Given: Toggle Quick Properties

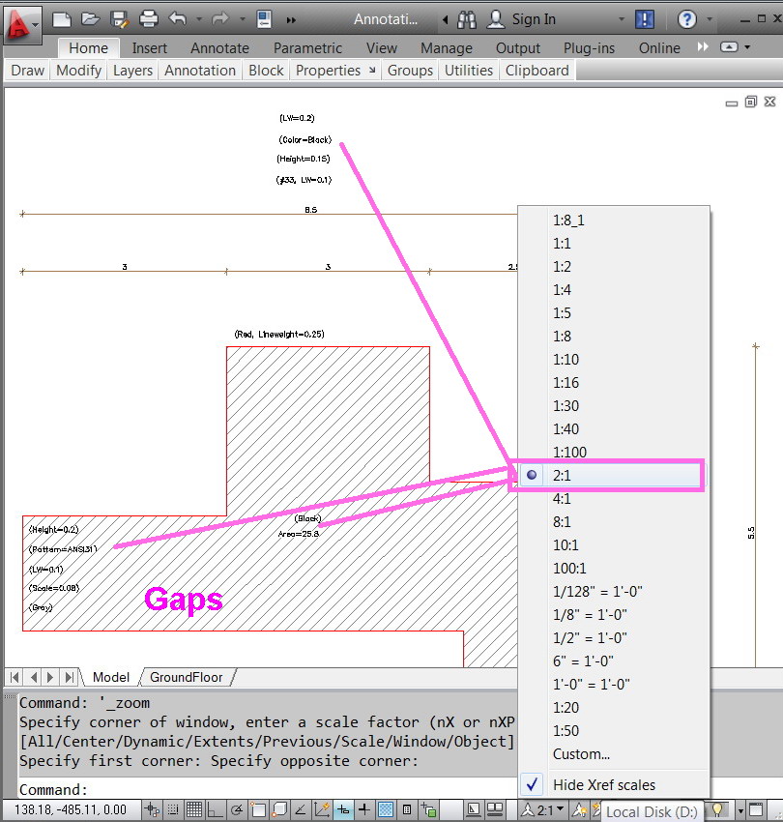Looking at the screenshot, I should [x=407, y=809].
